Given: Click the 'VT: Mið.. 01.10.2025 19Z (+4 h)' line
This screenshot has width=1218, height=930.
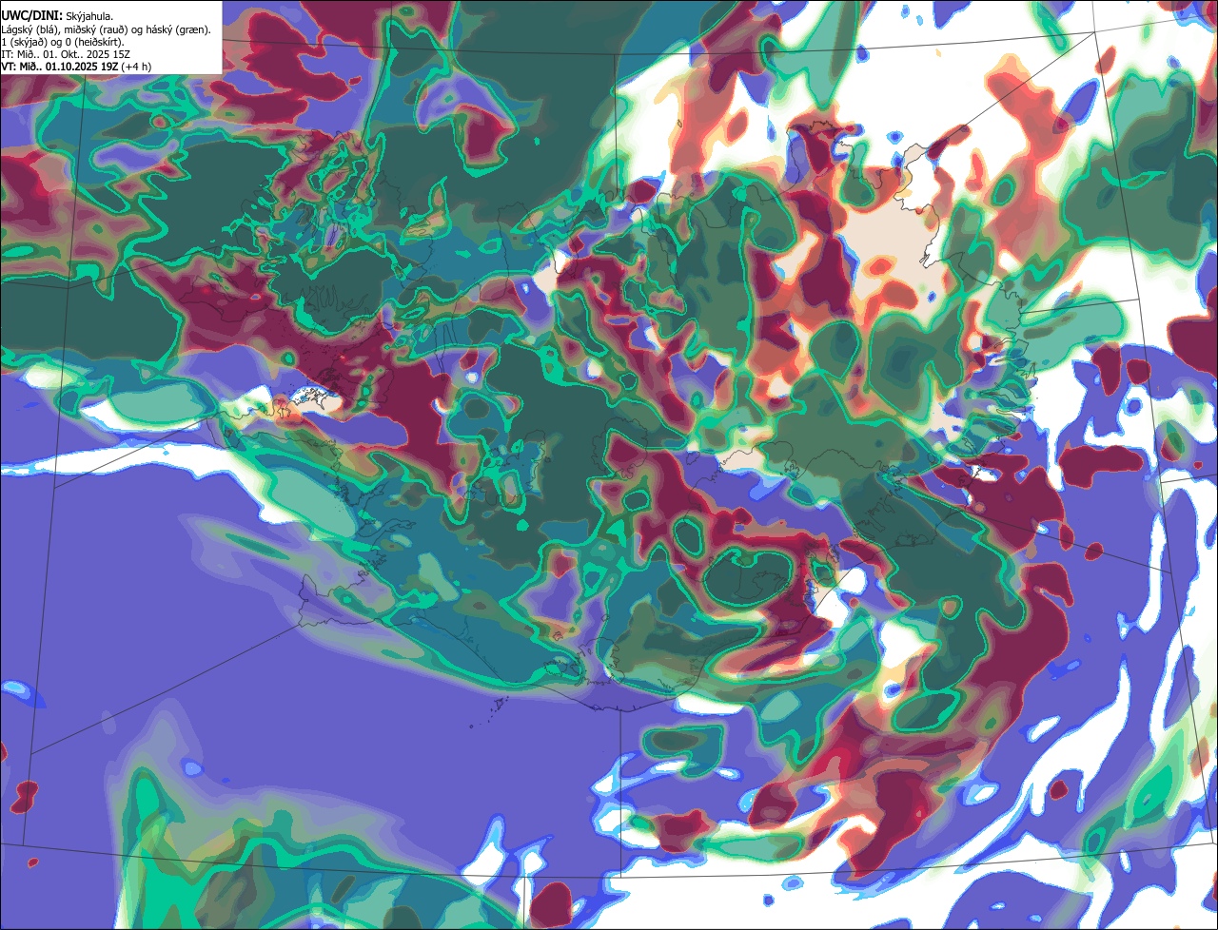Looking at the screenshot, I should 76,67.
